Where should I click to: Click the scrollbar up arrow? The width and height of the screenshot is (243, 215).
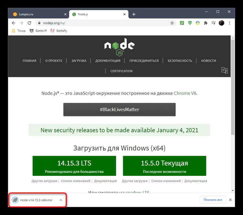click(233, 38)
